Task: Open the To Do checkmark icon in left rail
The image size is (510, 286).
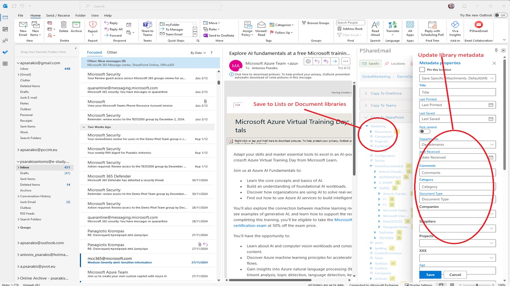Action: click(5, 52)
